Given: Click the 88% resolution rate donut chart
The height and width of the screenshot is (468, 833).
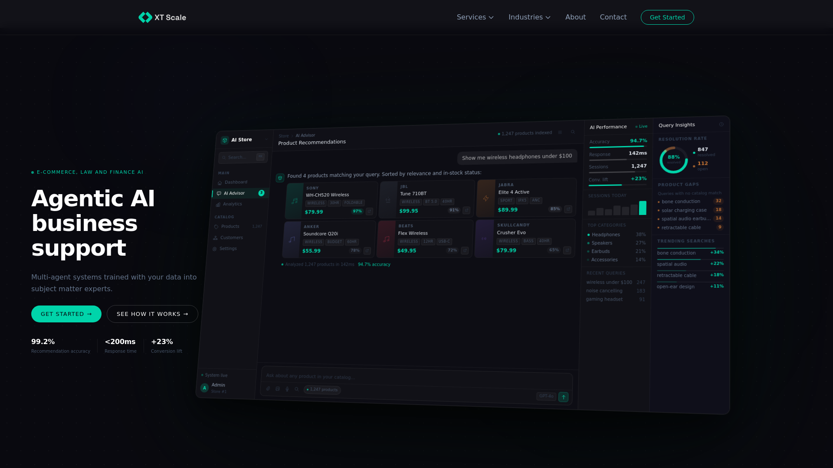Looking at the screenshot, I should click(x=674, y=159).
